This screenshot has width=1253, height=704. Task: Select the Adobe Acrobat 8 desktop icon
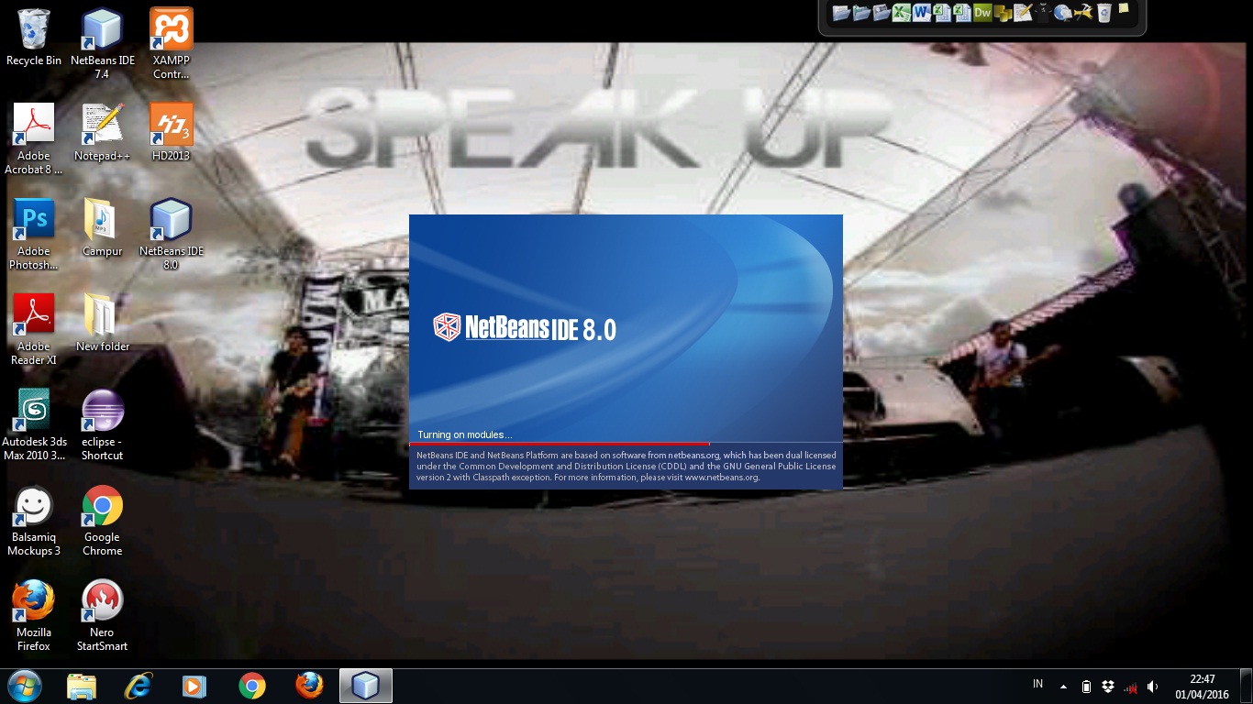click(x=34, y=138)
